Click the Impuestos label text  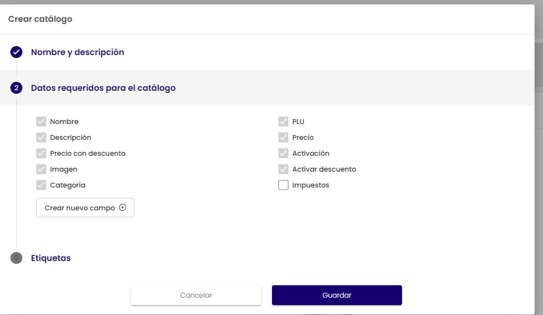[x=311, y=185]
